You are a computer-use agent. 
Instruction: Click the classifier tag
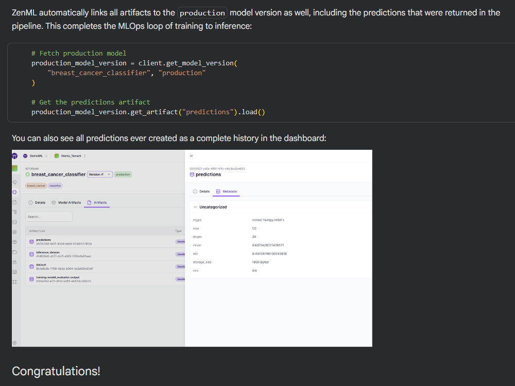pos(55,186)
